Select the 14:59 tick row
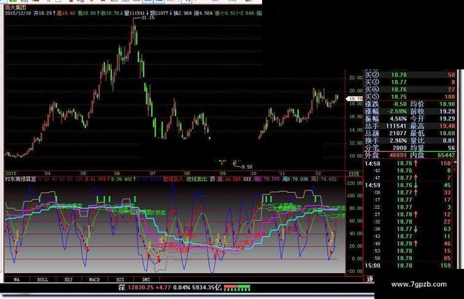The height and width of the screenshot is (299, 464). pos(408,185)
